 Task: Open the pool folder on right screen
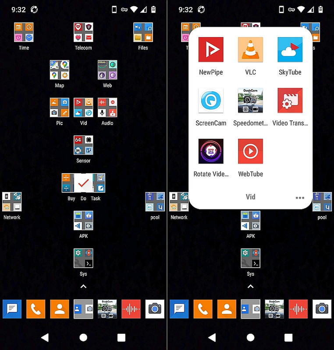click(x=322, y=202)
